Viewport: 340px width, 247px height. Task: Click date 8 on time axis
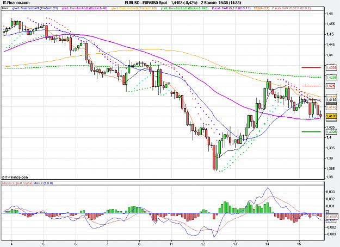point(139,244)
